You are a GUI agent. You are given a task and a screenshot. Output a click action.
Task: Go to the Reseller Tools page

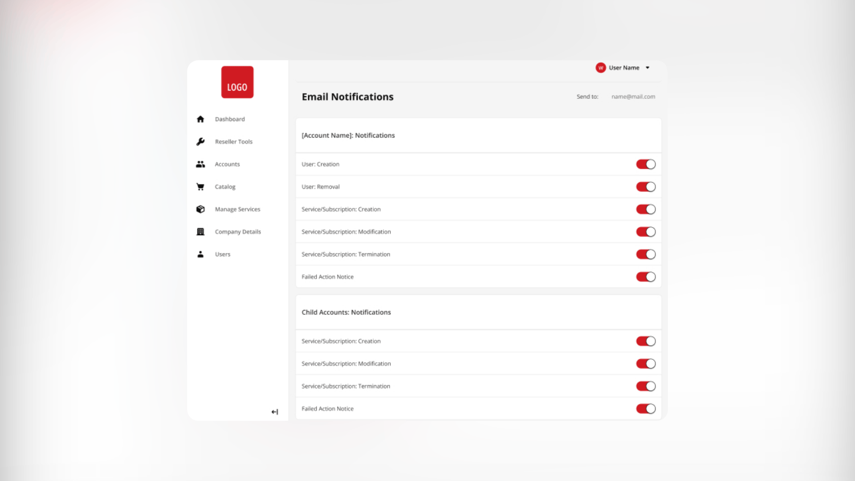point(233,142)
